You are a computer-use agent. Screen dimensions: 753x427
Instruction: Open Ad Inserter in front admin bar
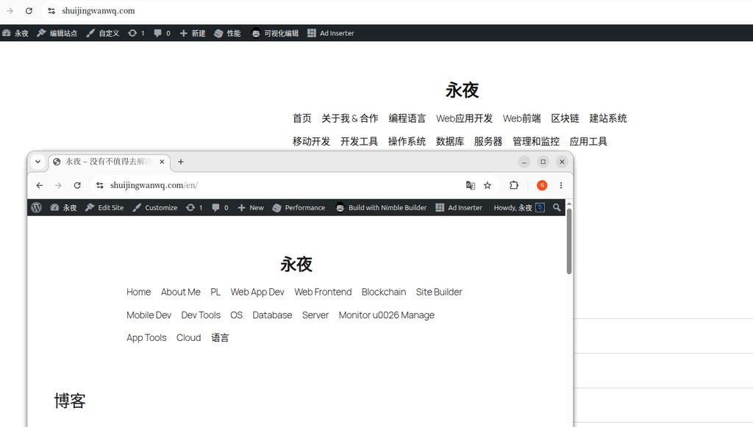tap(459, 208)
